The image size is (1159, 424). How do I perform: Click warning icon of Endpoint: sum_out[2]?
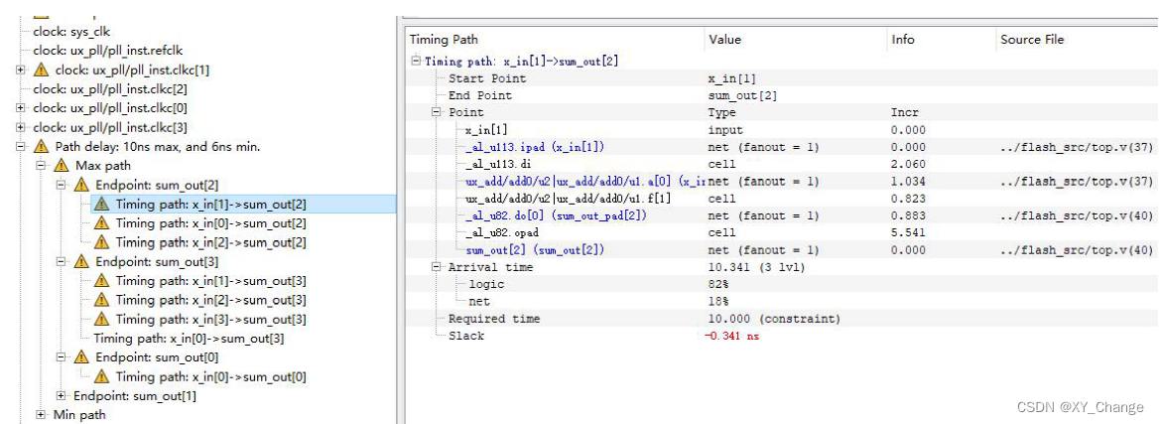pyautogui.click(x=80, y=185)
